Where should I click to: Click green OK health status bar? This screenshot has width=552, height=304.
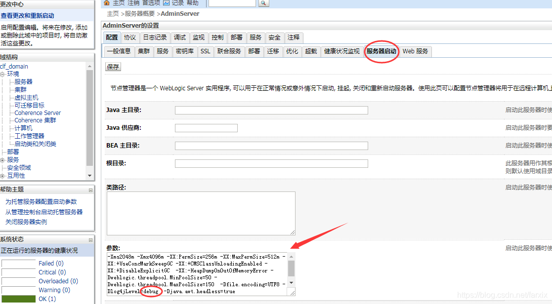pos(19,299)
